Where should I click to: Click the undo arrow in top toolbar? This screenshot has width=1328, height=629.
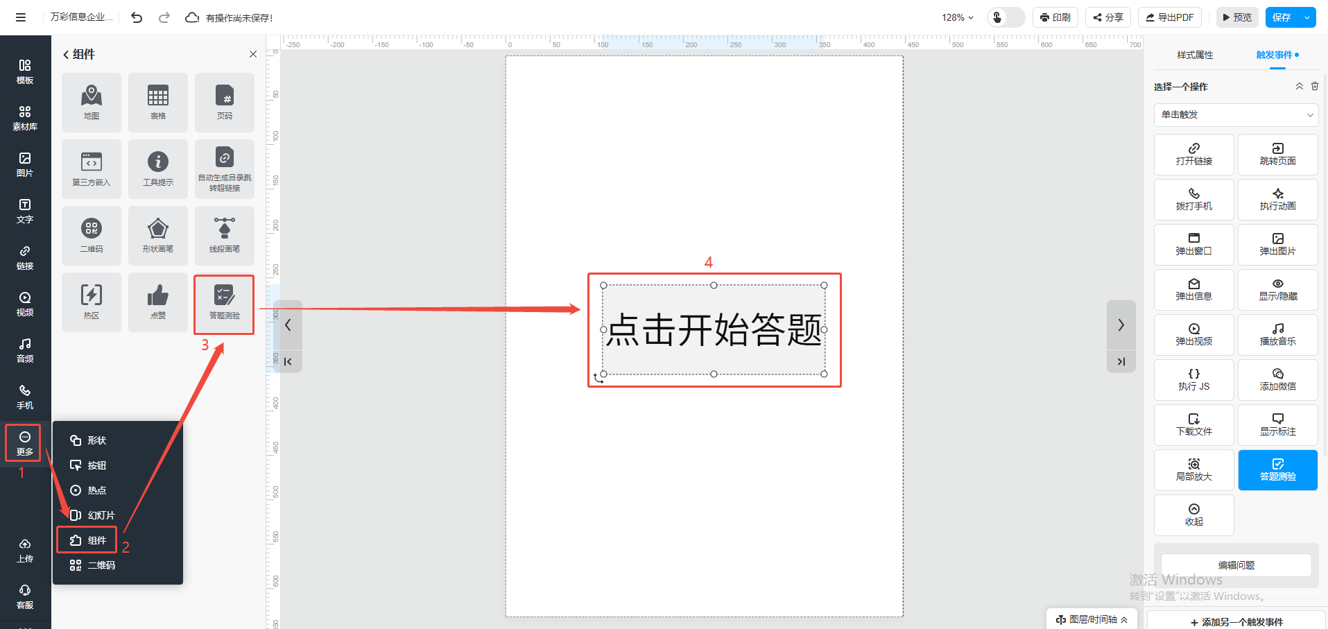click(137, 17)
